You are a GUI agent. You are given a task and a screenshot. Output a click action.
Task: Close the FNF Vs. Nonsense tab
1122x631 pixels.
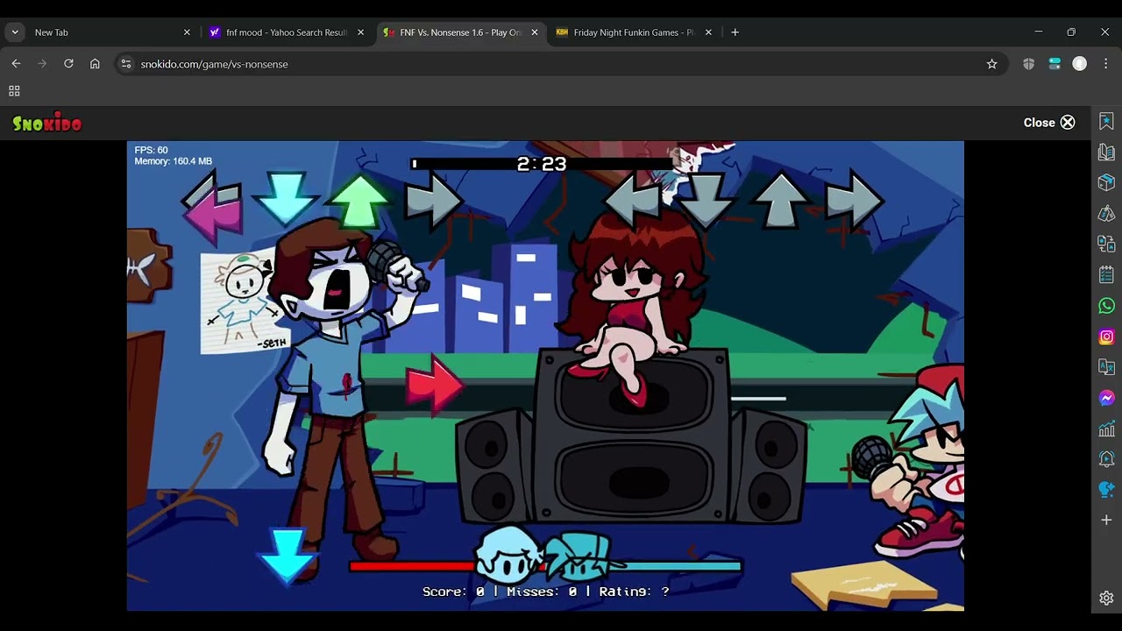535,32
